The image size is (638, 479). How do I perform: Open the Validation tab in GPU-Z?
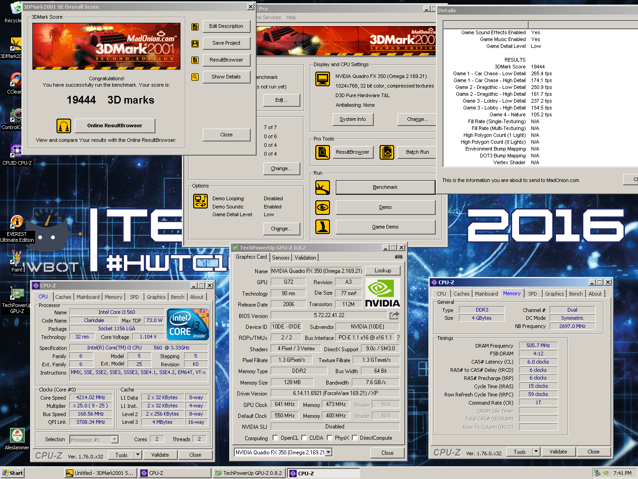(x=305, y=258)
